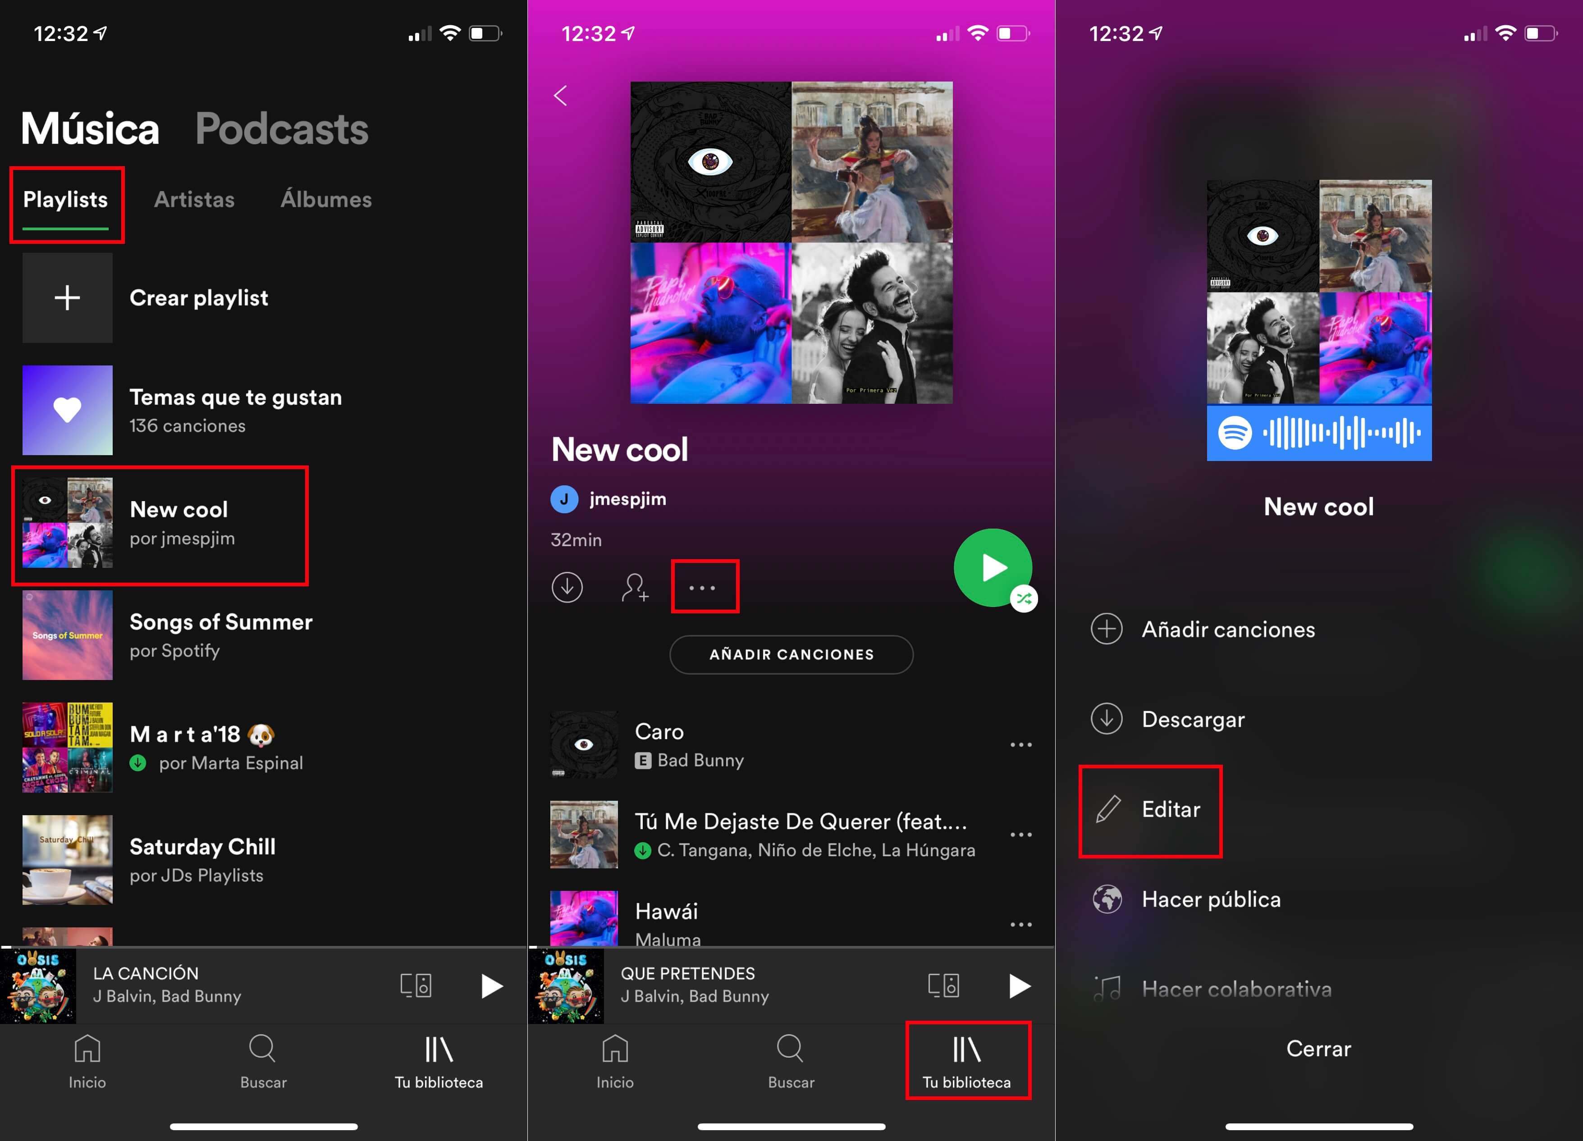Tap Cerrar to close the options menu
The height and width of the screenshot is (1141, 1583).
coord(1319,1049)
